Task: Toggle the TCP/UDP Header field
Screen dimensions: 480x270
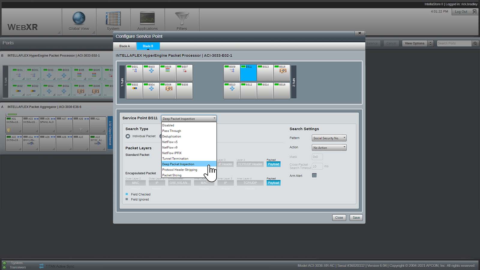Action: (250, 164)
